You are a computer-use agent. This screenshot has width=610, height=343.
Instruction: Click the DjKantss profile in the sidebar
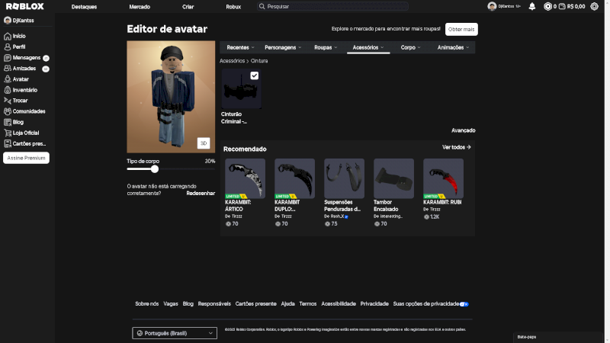18,21
